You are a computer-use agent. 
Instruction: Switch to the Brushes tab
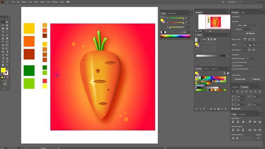click(206, 69)
